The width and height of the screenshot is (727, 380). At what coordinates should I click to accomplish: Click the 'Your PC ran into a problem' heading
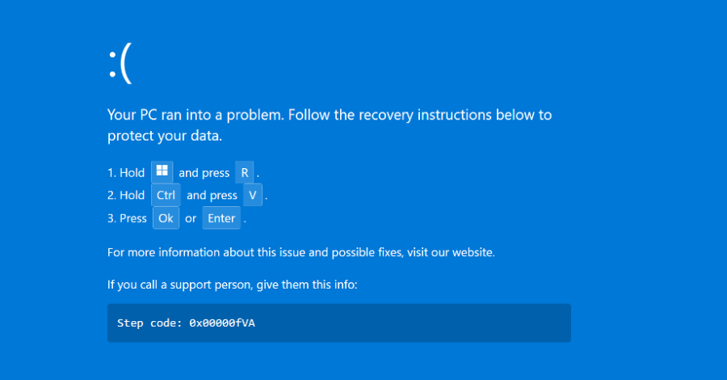(195, 115)
